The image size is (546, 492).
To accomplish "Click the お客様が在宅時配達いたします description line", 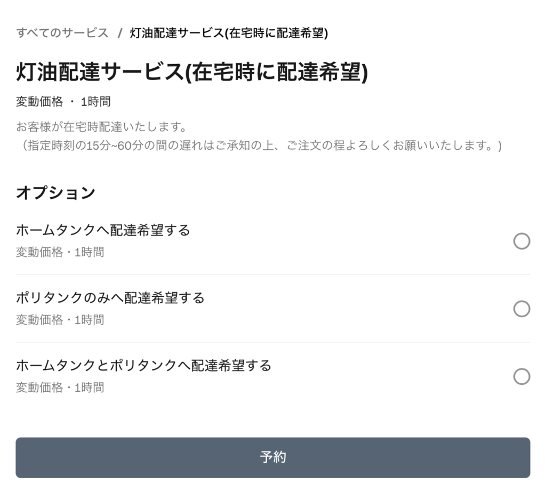I will (102, 127).
